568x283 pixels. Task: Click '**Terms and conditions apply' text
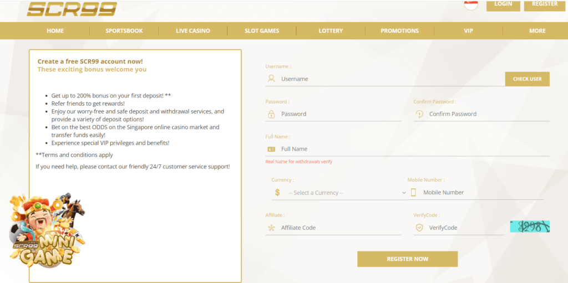pyautogui.click(x=74, y=155)
